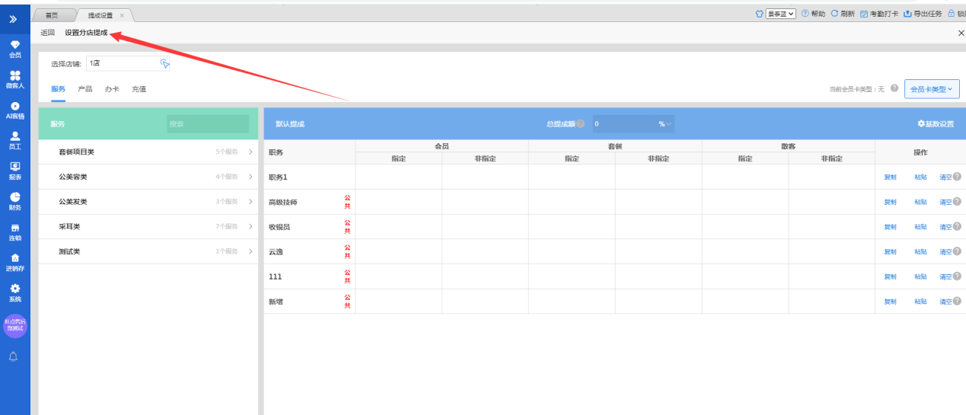Click the help icon beside 当前会员卡类型
This screenshot has width=966, height=415.
(894, 89)
